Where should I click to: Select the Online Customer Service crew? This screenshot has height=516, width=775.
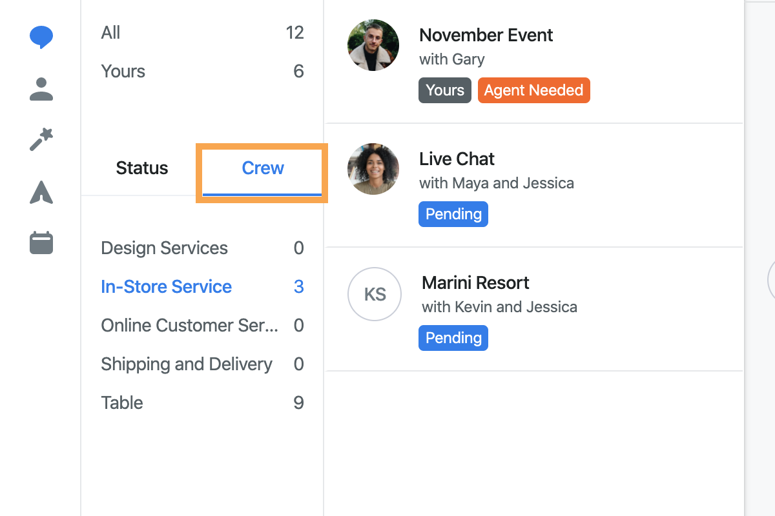(x=202, y=326)
